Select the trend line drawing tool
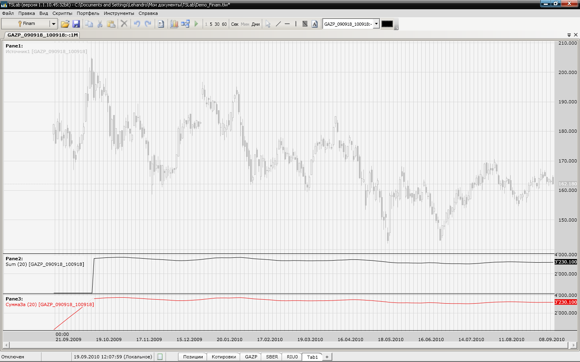The image size is (580, 362). point(278,24)
